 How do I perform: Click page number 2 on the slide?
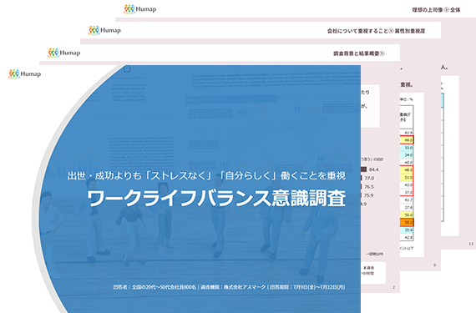click(x=393, y=287)
